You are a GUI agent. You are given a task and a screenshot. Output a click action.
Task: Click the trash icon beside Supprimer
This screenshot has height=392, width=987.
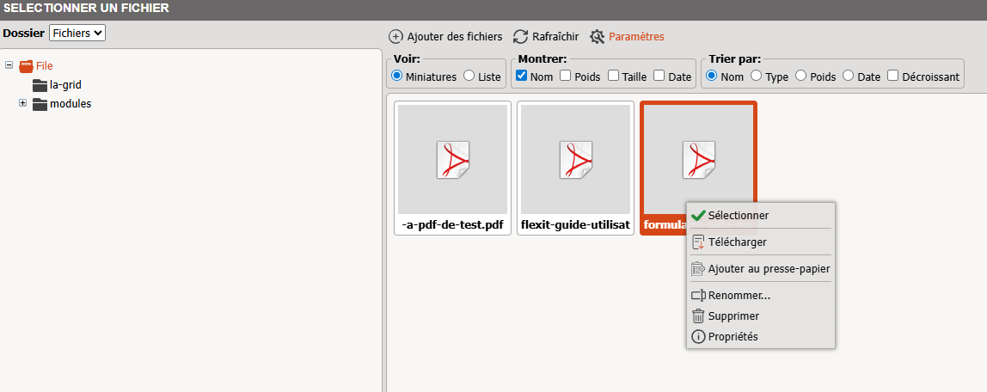(698, 316)
